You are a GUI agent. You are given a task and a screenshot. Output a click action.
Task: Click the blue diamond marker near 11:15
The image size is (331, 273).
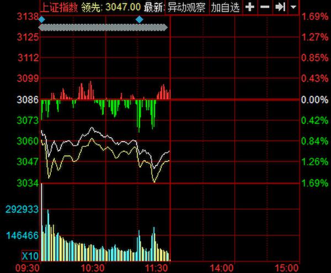coord(139,19)
